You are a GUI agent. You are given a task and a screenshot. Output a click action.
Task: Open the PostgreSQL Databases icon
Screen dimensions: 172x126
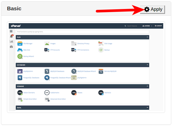click(x=20, y=78)
